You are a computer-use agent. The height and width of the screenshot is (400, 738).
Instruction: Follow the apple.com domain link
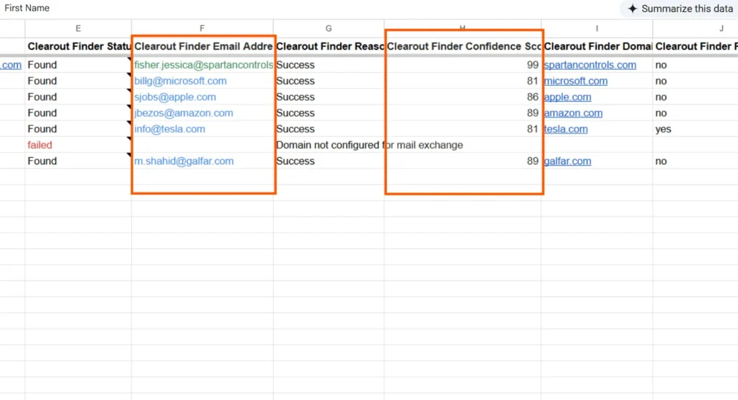tap(567, 97)
